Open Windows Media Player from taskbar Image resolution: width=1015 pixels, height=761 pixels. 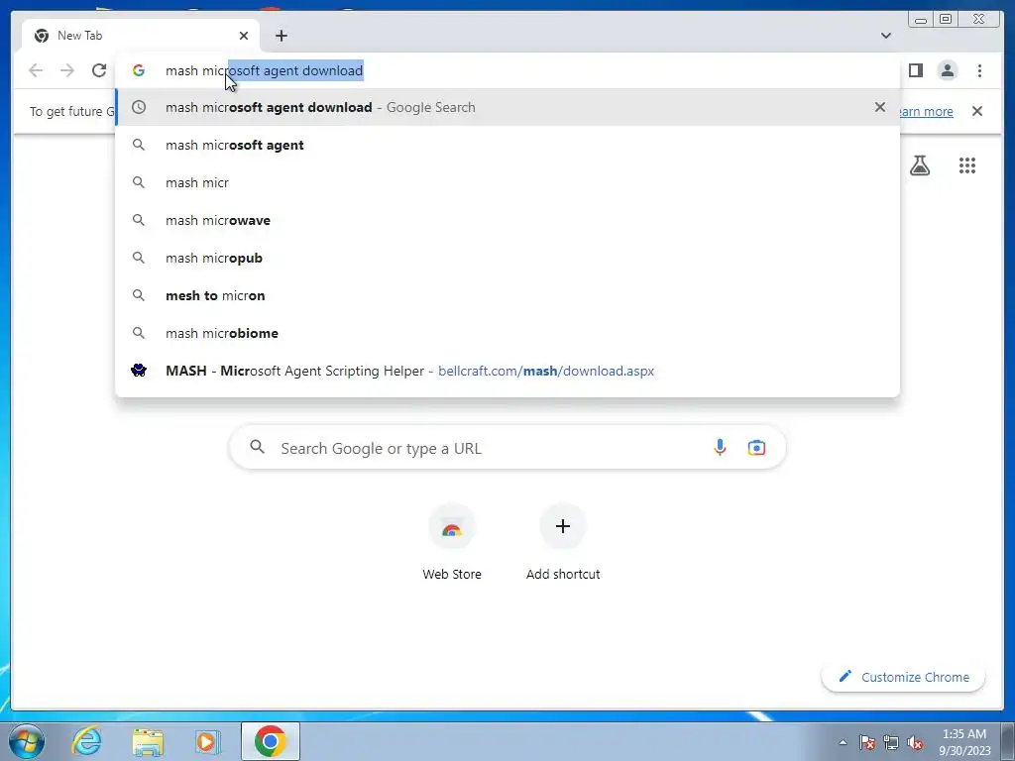click(x=208, y=741)
